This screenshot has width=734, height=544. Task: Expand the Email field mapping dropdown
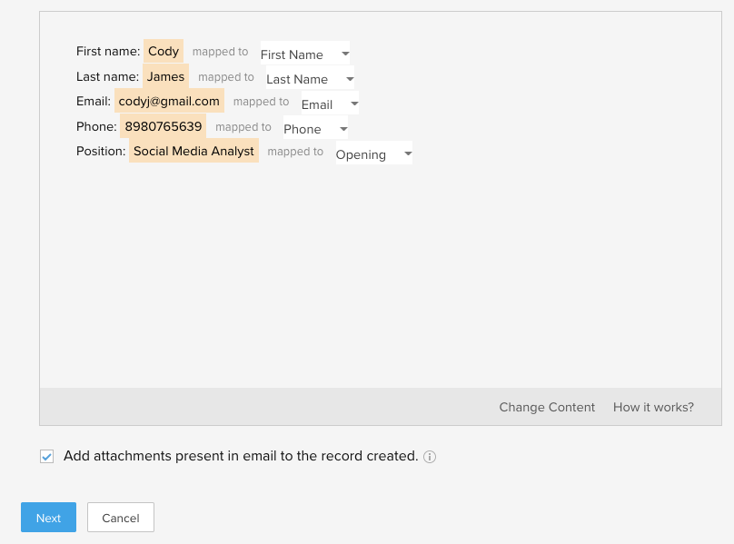[330, 104]
